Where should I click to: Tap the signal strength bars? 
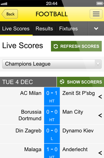(4, 4)
